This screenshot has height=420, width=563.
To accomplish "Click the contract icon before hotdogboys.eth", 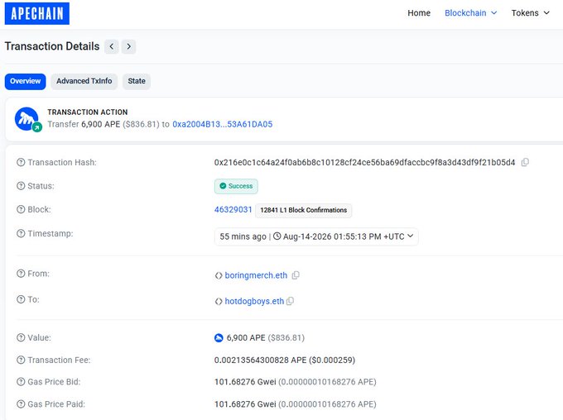I will point(219,301).
